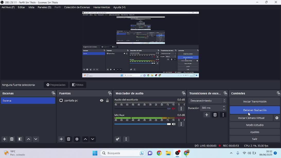Image resolution: width=281 pixels, height=158 pixels.
Task: Open Audio del escritorio options menu
Action: [181, 109]
